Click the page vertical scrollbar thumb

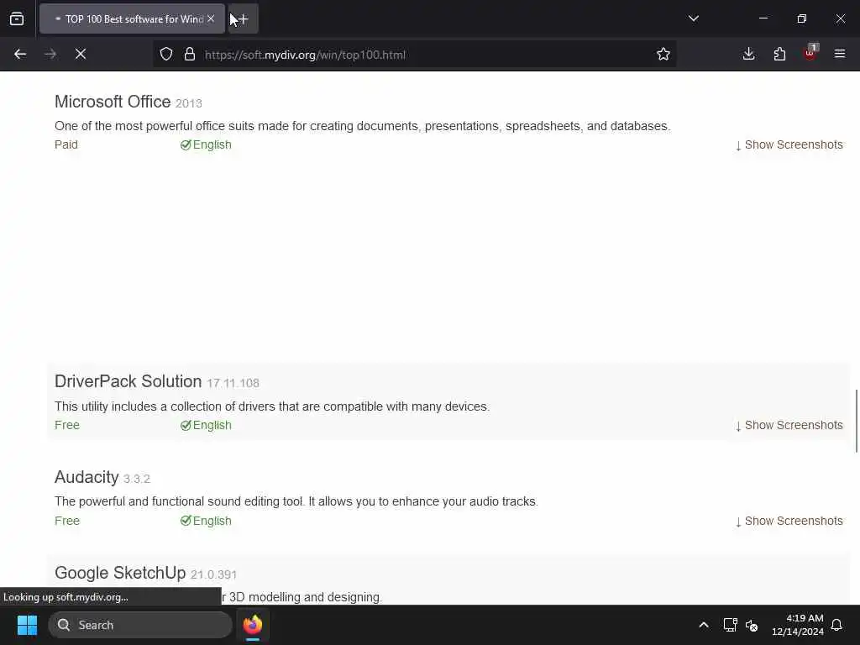(856, 422)
